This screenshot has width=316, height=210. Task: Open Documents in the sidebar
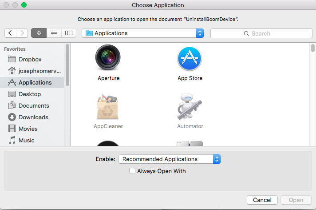tap(32, 105)
